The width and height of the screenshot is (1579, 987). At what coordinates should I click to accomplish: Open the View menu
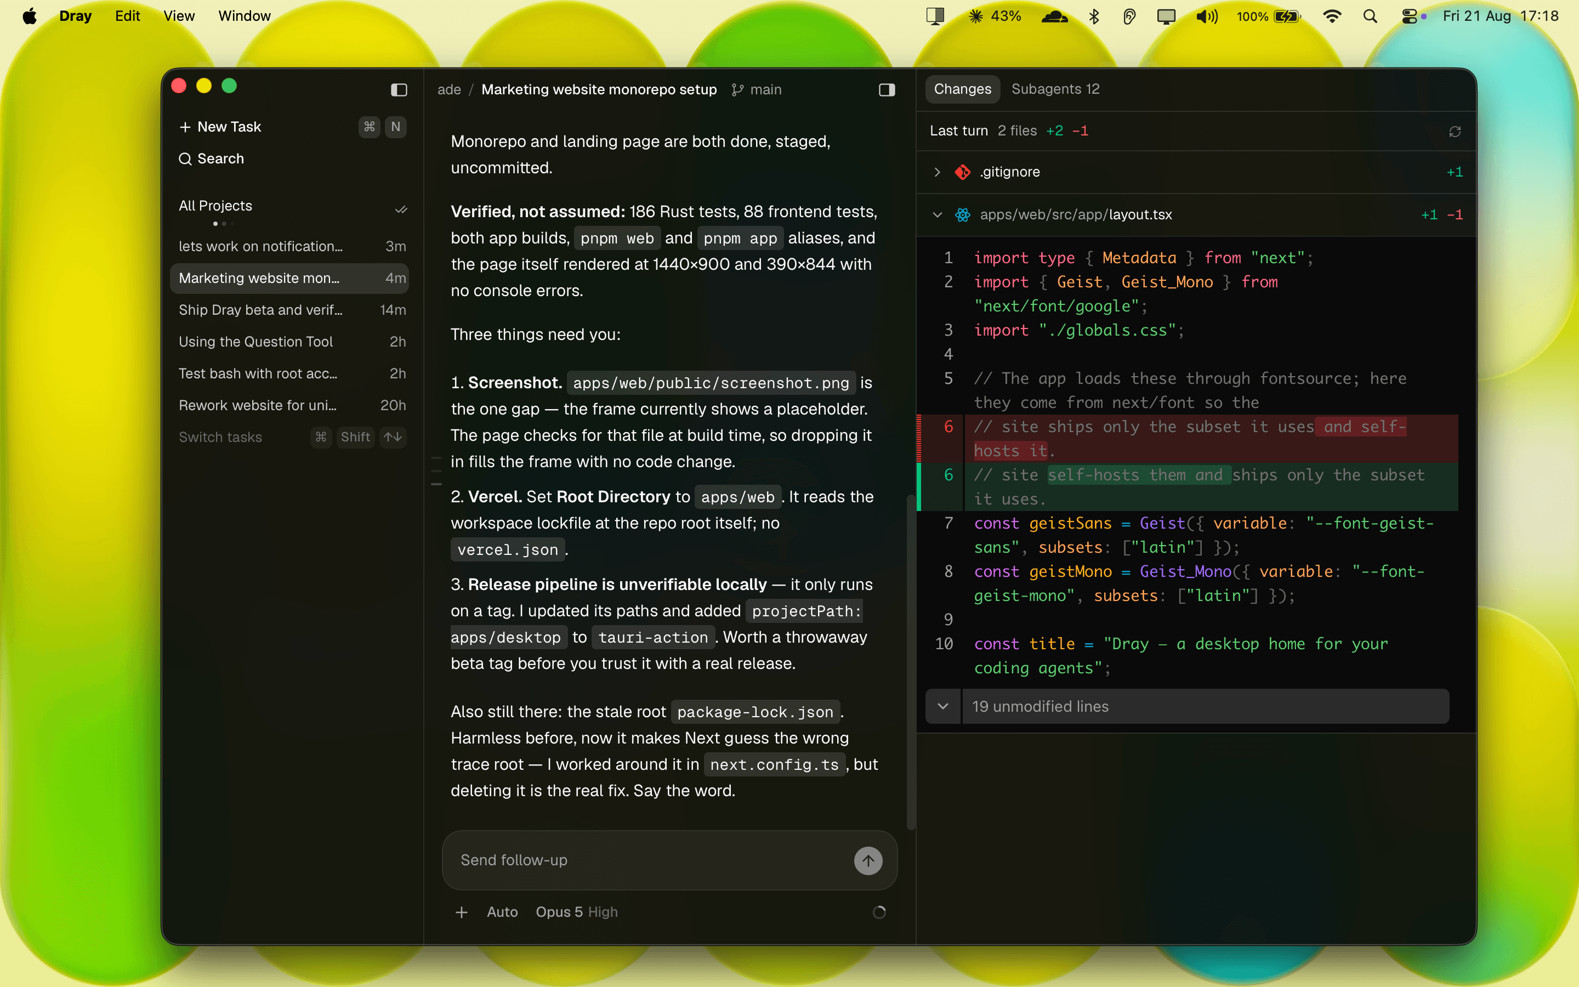point(179,16)
